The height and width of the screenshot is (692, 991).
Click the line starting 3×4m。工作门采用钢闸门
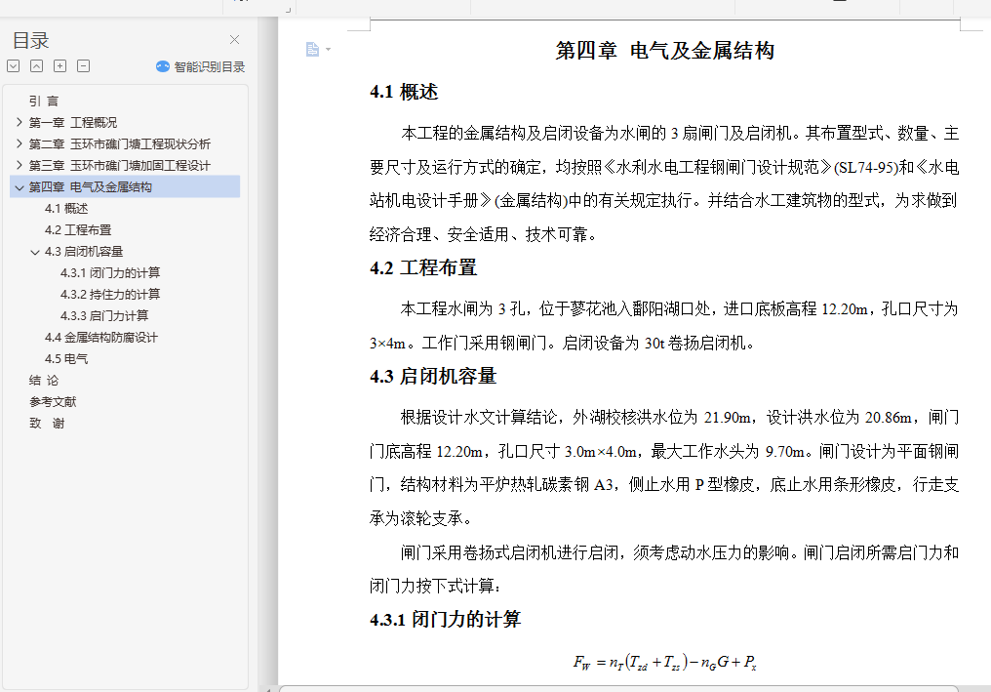pos(562,344)
